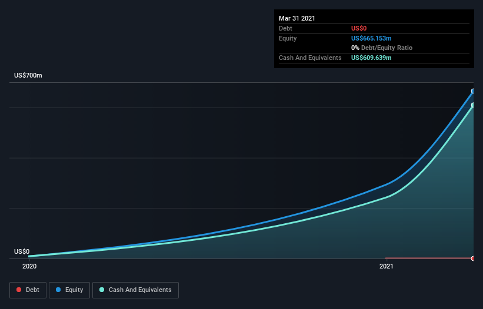Image resolution: width=483 pixels, height=309 pixels.
Task: Click the US$0 y-axis label
Action: (x=22, y=251)
